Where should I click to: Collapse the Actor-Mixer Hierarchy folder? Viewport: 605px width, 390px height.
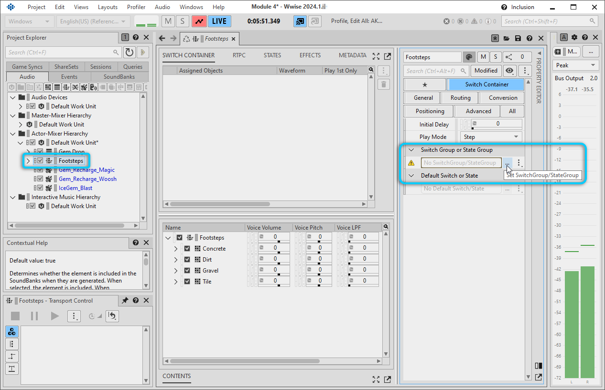(13, 134)
